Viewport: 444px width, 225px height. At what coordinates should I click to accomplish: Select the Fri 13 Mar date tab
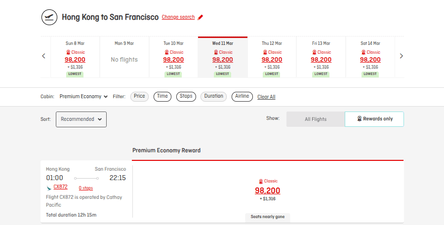(x=321, y=57)
